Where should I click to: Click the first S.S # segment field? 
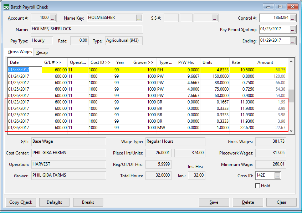pos(171,18)
